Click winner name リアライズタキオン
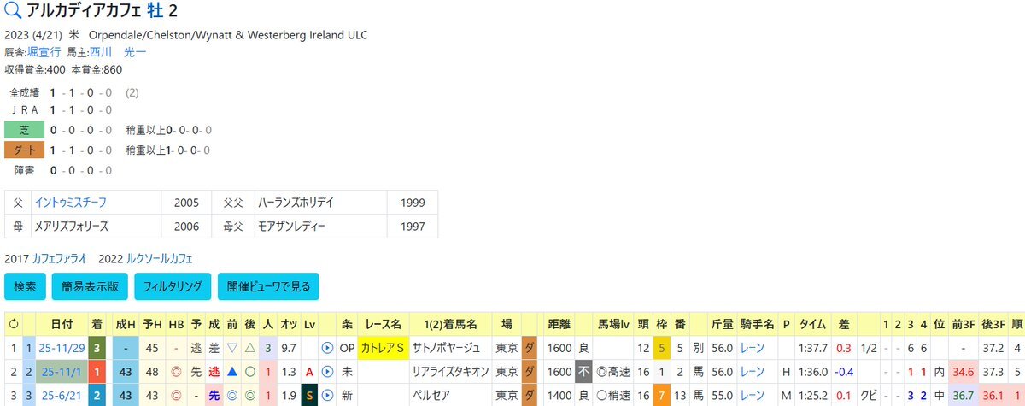This screenshot has height=406, width=1025. 449,373
